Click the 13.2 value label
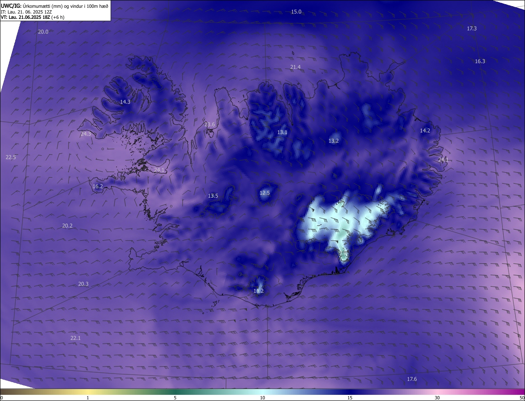 [333, 141]
